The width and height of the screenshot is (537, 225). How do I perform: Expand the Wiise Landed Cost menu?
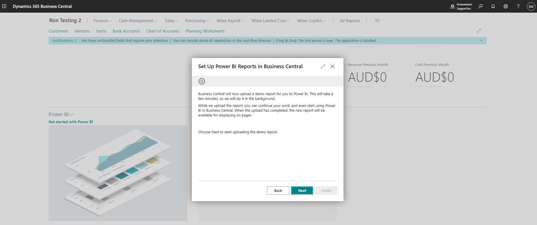pos(270,21)
